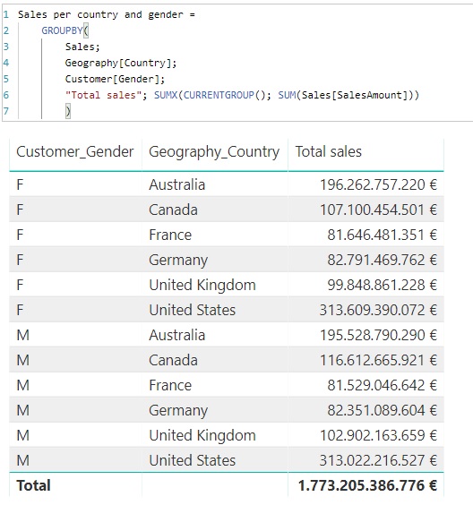Select the value 313.609.390.072 €
The image size is (473, 505).
(378, 310)
